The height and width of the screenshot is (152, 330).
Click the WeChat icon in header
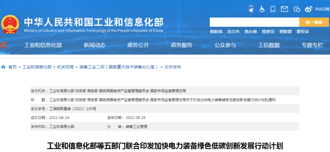tap(297, 9)
